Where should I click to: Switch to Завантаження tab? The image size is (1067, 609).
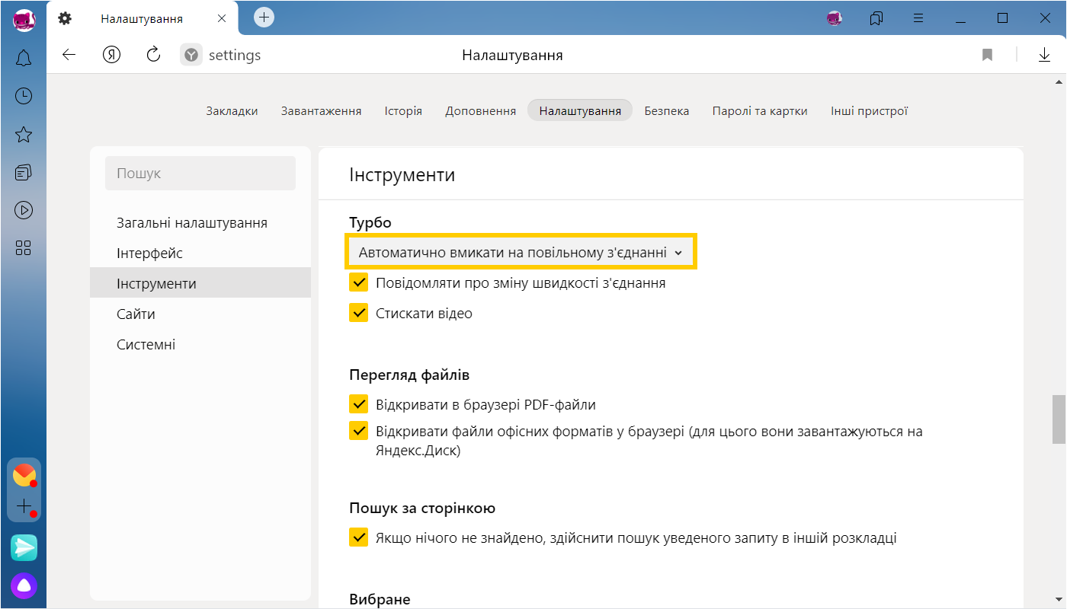(x=321, y=111)
